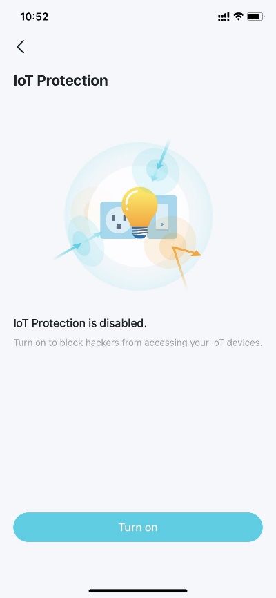Screen dimensions: 276x598
Task: Tap the battery indicator icon
Action: point(255,17)
